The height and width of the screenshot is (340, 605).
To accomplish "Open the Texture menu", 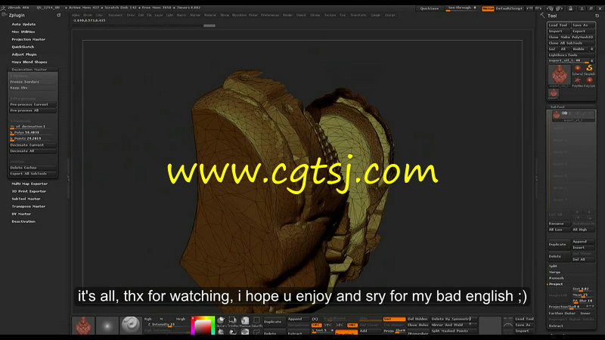I will point(330,15).
